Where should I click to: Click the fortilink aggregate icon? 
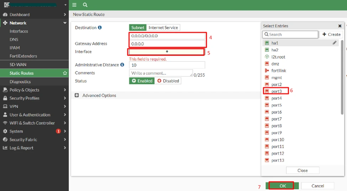(267, 71)
